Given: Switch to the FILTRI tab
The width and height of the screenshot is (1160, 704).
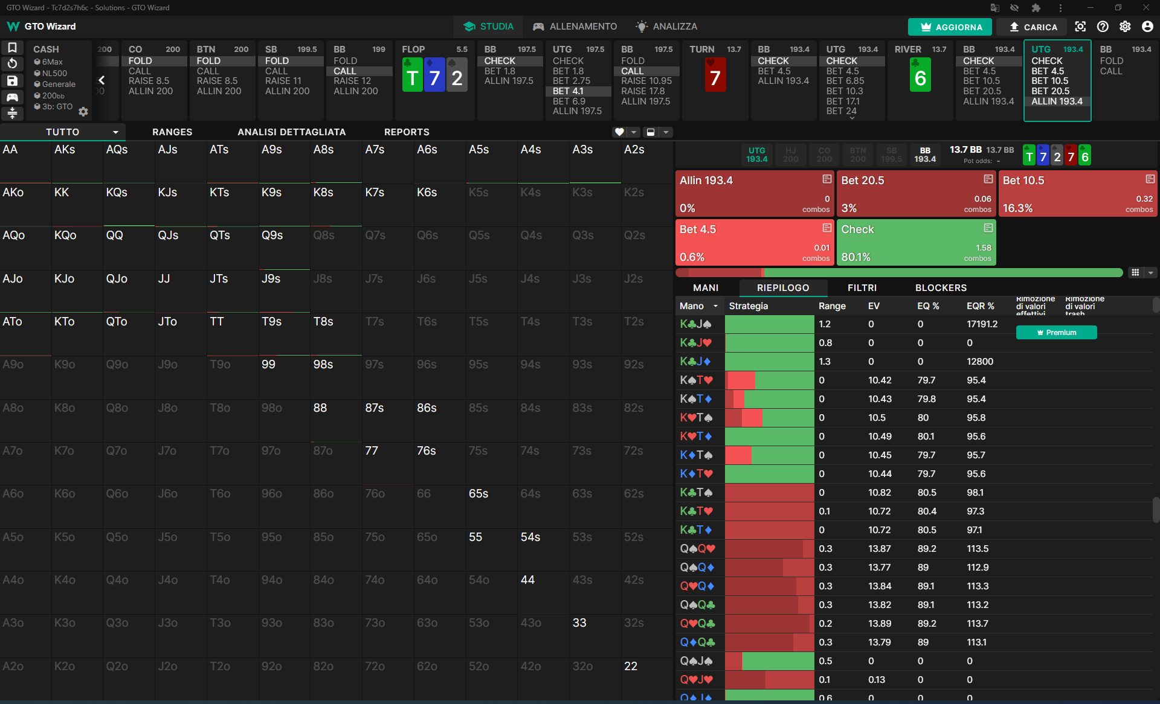Looking at the screenshot, I should (x=862, y=288).
